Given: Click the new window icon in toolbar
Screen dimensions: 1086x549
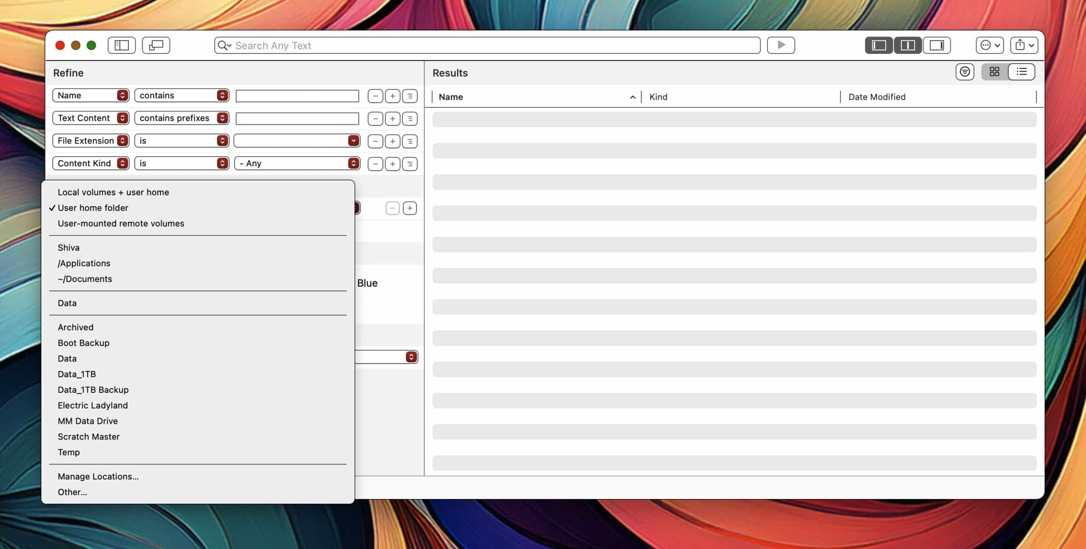Looking at the screenshot, I should point(156,45).
